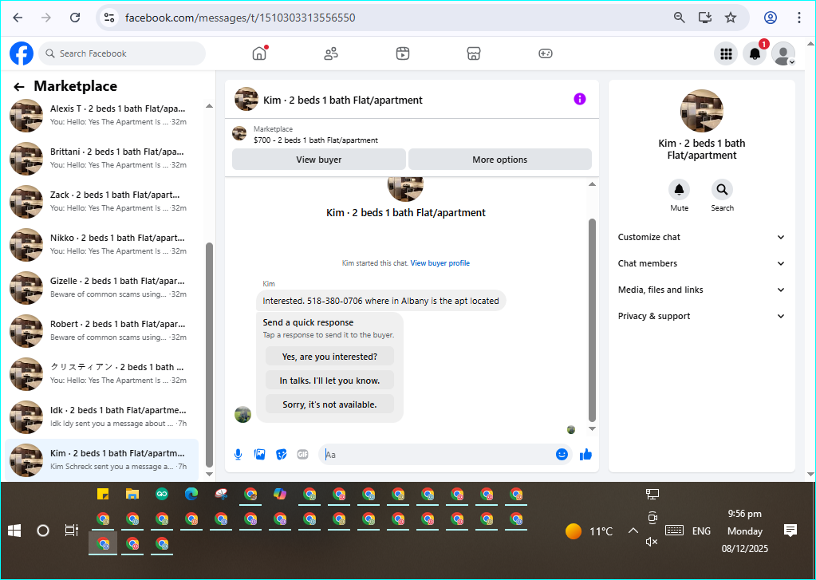The image size is (816, 580).
Task: Click the Mute bell button
Action: pyautogui.click(x=679, y=190)
